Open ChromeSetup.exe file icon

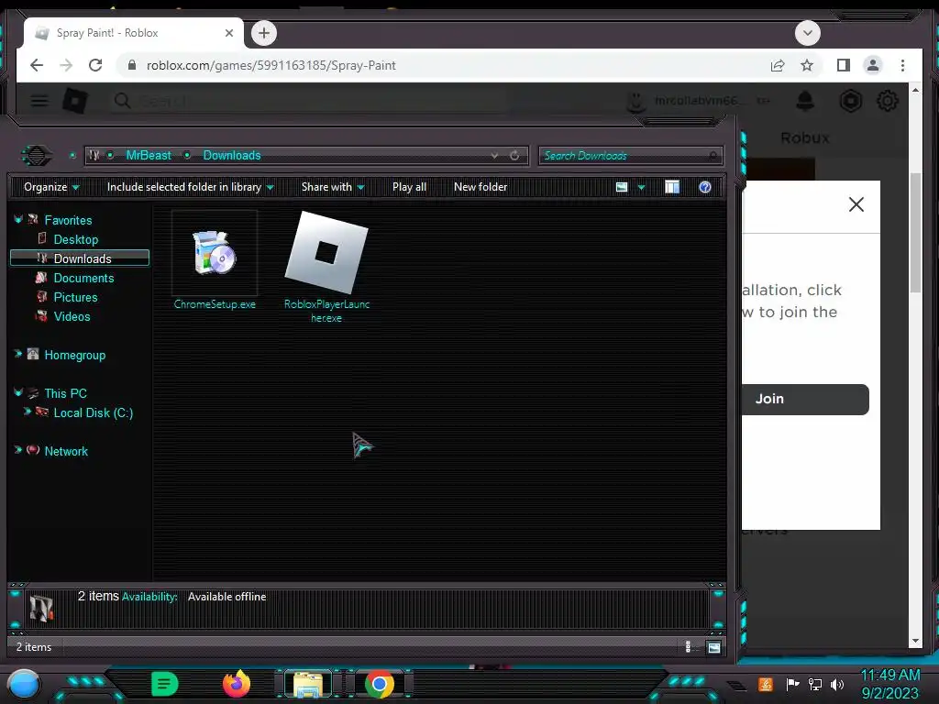tap(215, 254)
